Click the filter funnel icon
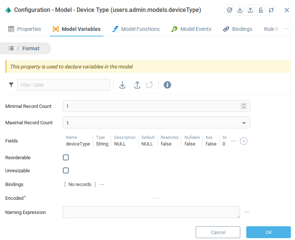Viewport: 295px width, 240px height. pos(11,85)
